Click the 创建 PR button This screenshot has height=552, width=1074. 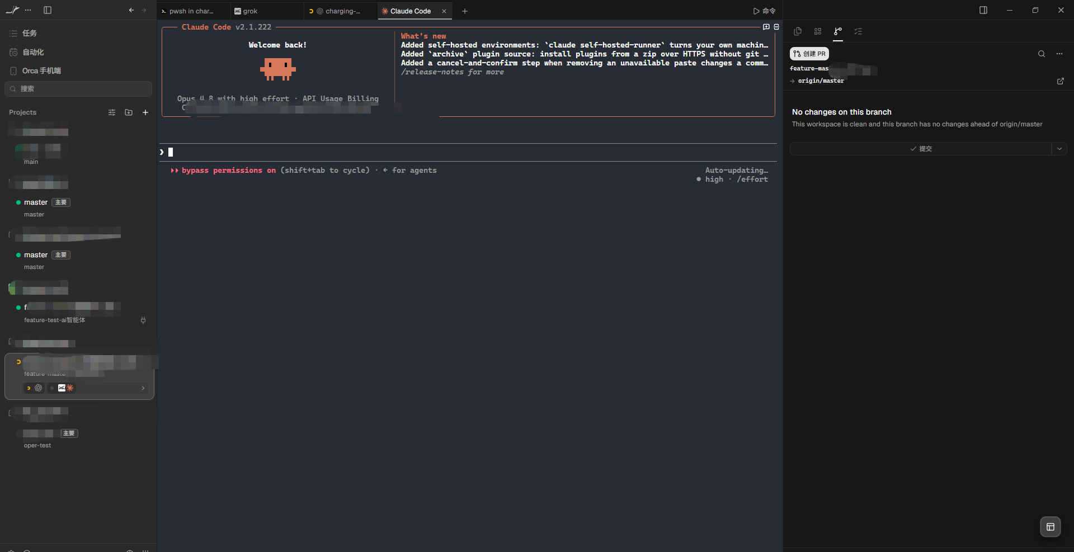(x=809, y=54)
